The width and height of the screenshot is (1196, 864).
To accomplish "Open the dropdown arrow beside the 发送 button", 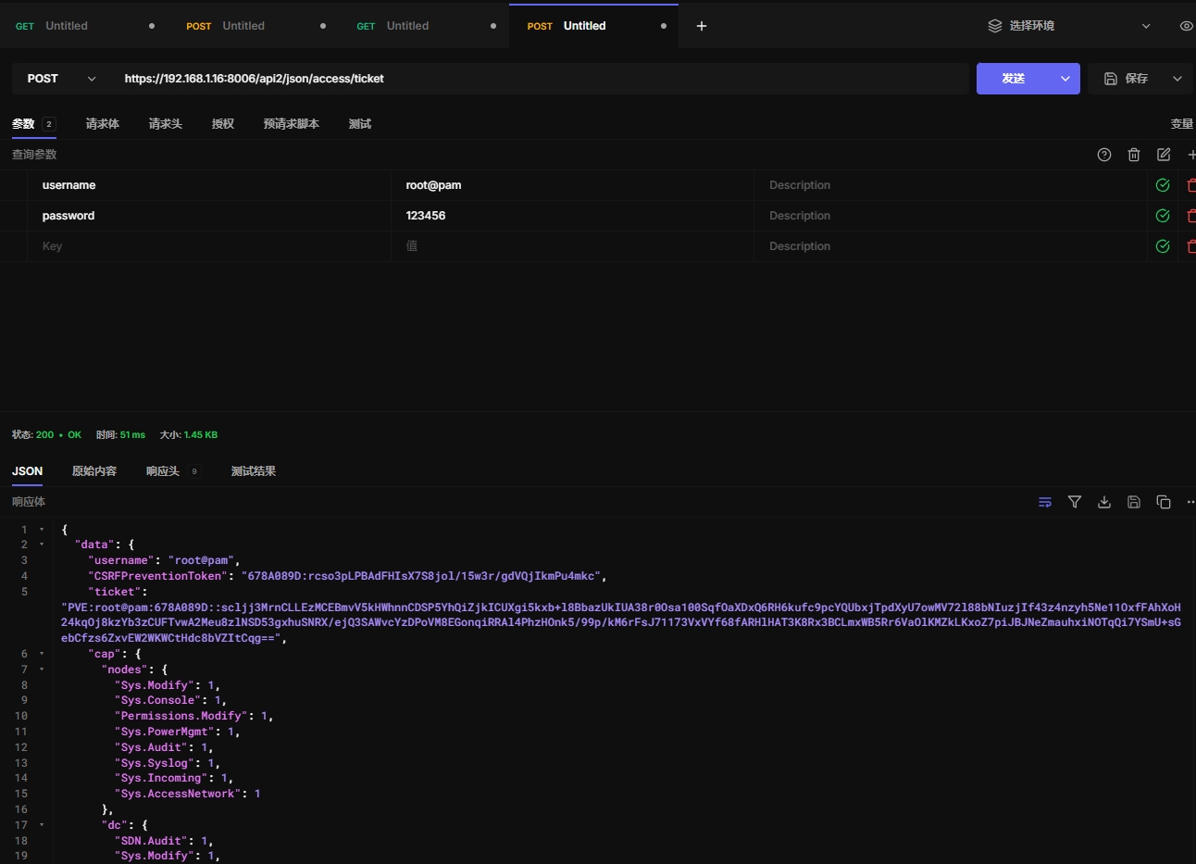I will point(1065,79).
